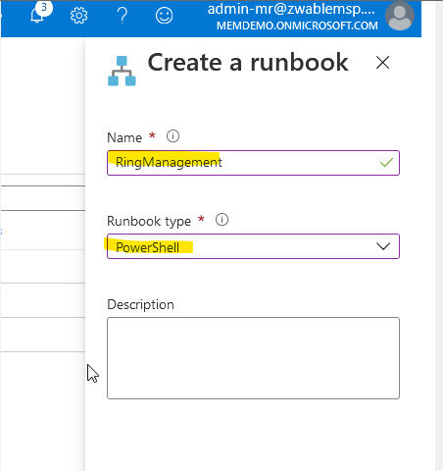Select the Create a runbook heading
The image size is (443, 471).
point(248,62)
